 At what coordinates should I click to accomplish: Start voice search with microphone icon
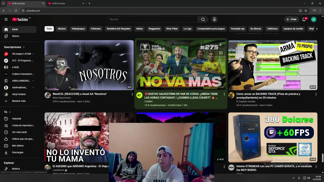pos(214,19)
